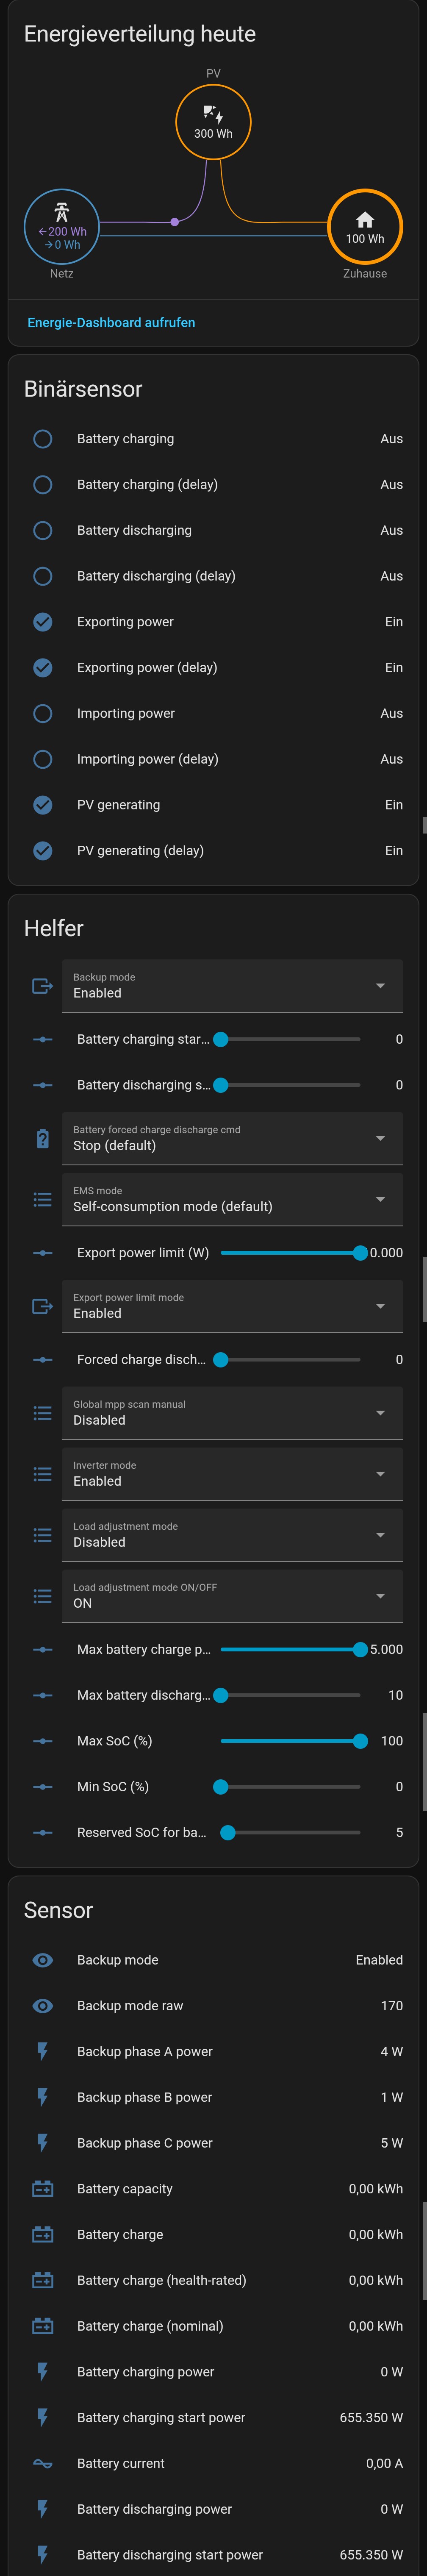Image resolution: width=427 pixels, height=2576 pixels.
Task: Open the Energie-Dashboard aufrufen link
Action: pyautogui.click(x=111, y=323)
